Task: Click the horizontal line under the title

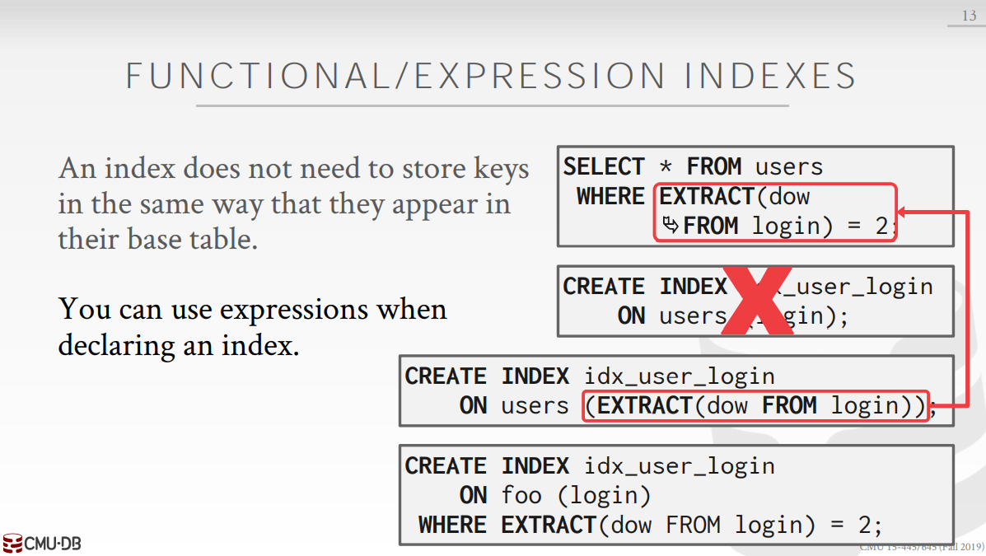Action: (x=492, y=105)
